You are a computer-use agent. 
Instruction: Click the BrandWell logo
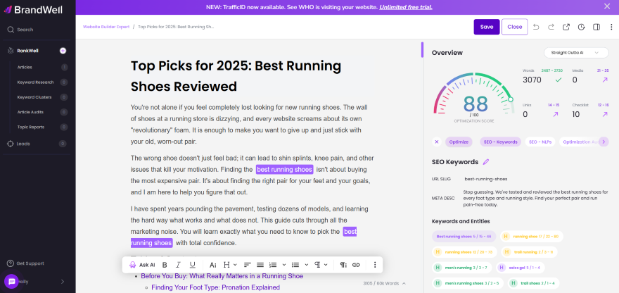point(34,9)
